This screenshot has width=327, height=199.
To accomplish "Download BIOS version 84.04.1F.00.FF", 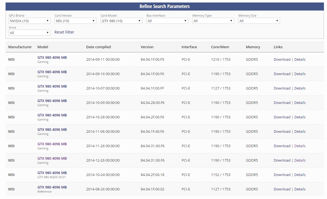I will (x=282, y=88).
